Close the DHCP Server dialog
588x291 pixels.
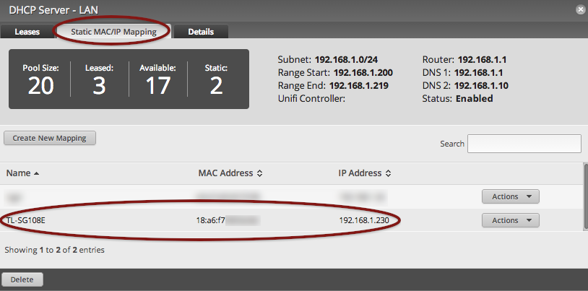pos(580,10)
